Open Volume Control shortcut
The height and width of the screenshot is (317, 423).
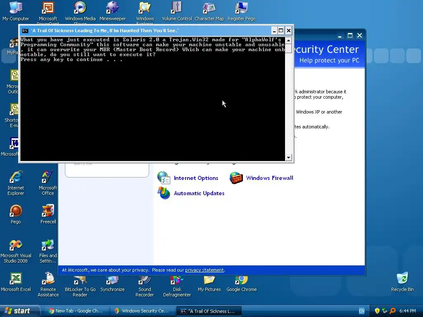pyautogui.click(x=177, y=11)
